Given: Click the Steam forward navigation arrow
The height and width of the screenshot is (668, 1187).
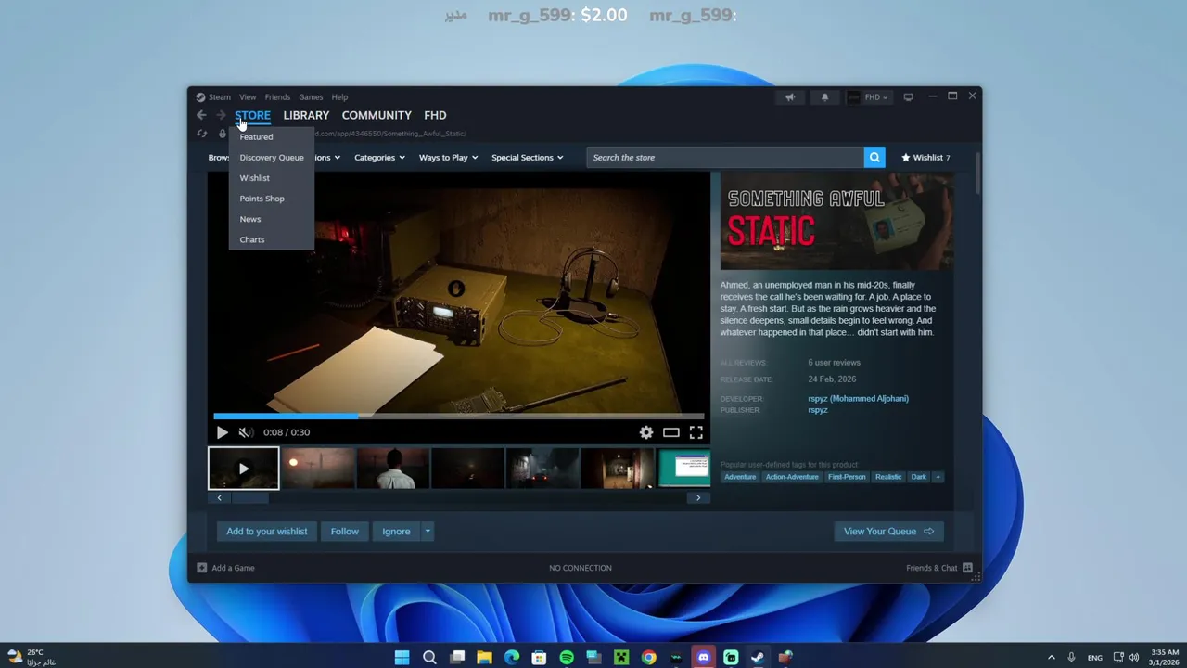Looking at the screenshot, I should (221, 115).
